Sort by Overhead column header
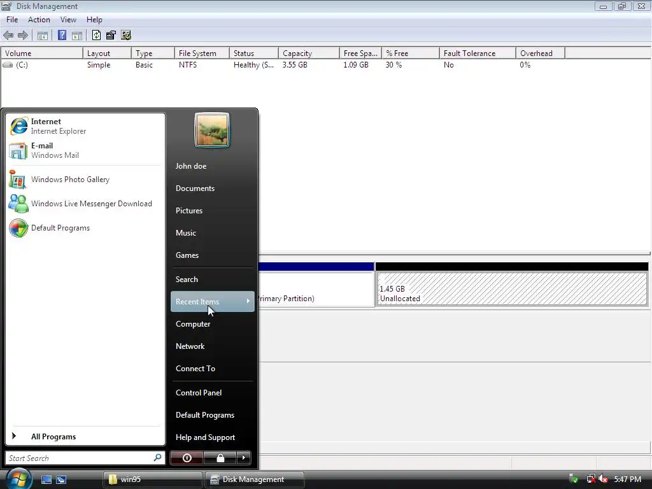This screenshot has height=489, width=652. coord(540,53)
